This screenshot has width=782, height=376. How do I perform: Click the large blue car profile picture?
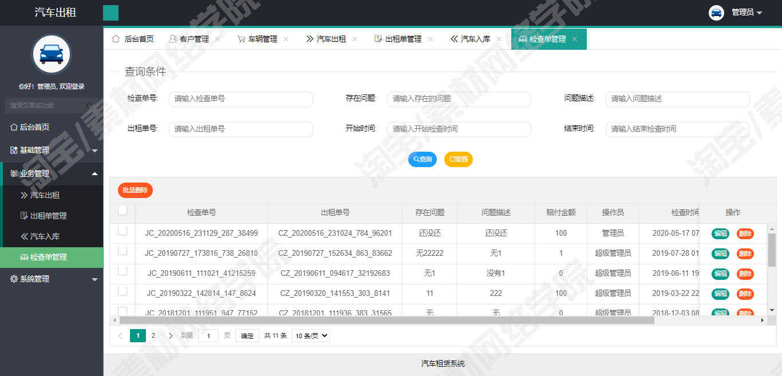click(52, 54)
